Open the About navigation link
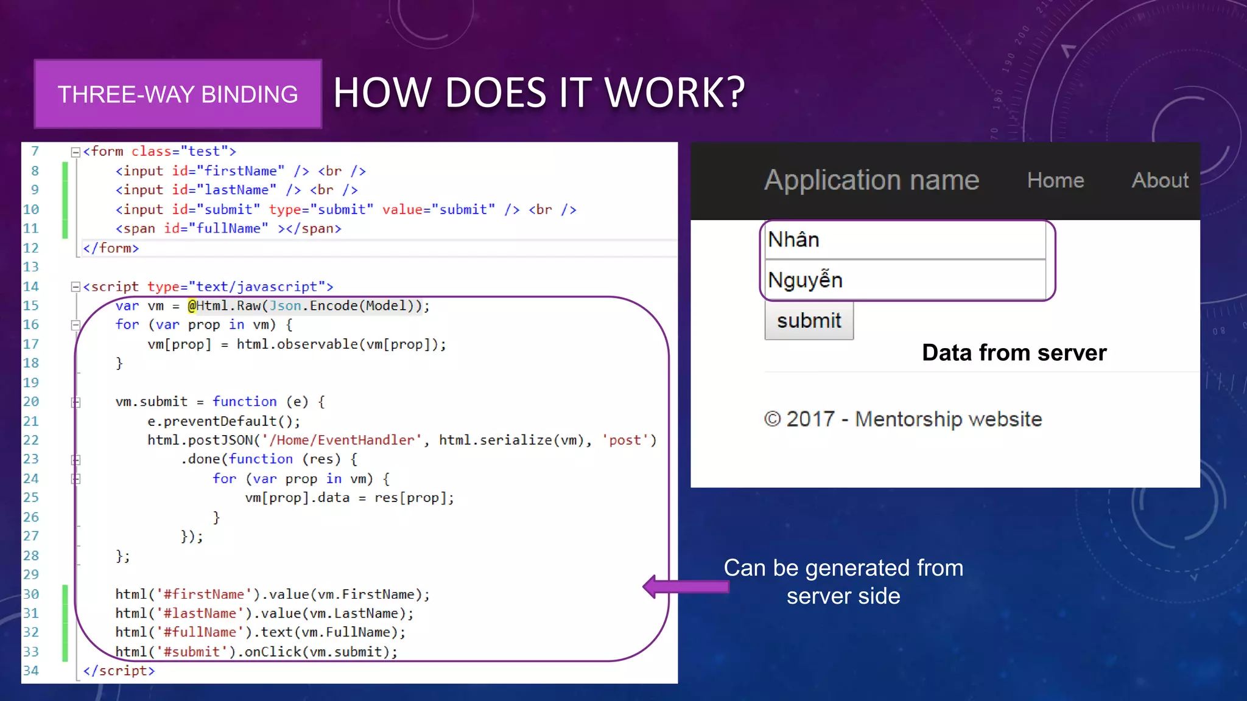This screenshot has width=1247, height=701. [1160, 180]
